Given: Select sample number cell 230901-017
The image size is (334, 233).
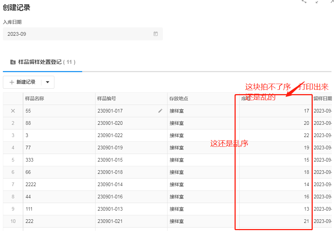Looking at the screenshot, I should click(131, 111).
